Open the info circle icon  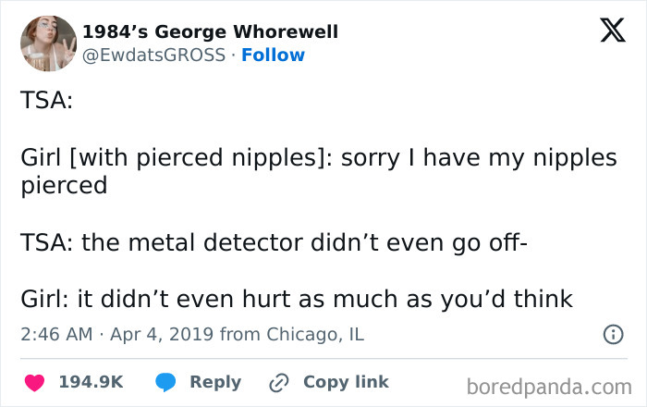tap(613, 335)
